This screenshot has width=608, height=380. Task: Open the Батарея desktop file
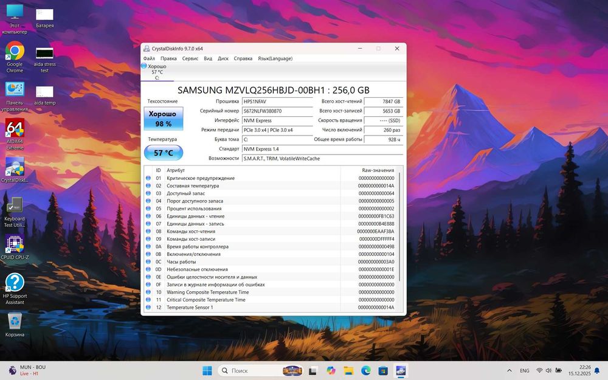click(44, 18)
